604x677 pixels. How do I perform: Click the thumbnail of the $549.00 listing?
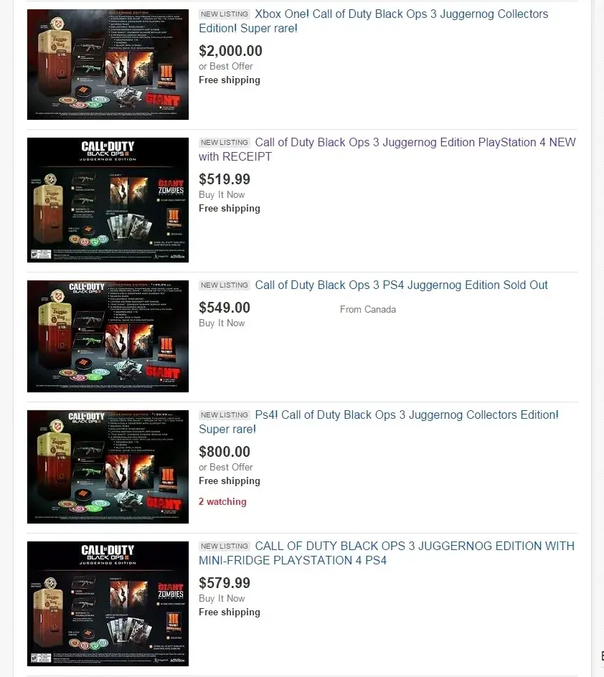108,336
